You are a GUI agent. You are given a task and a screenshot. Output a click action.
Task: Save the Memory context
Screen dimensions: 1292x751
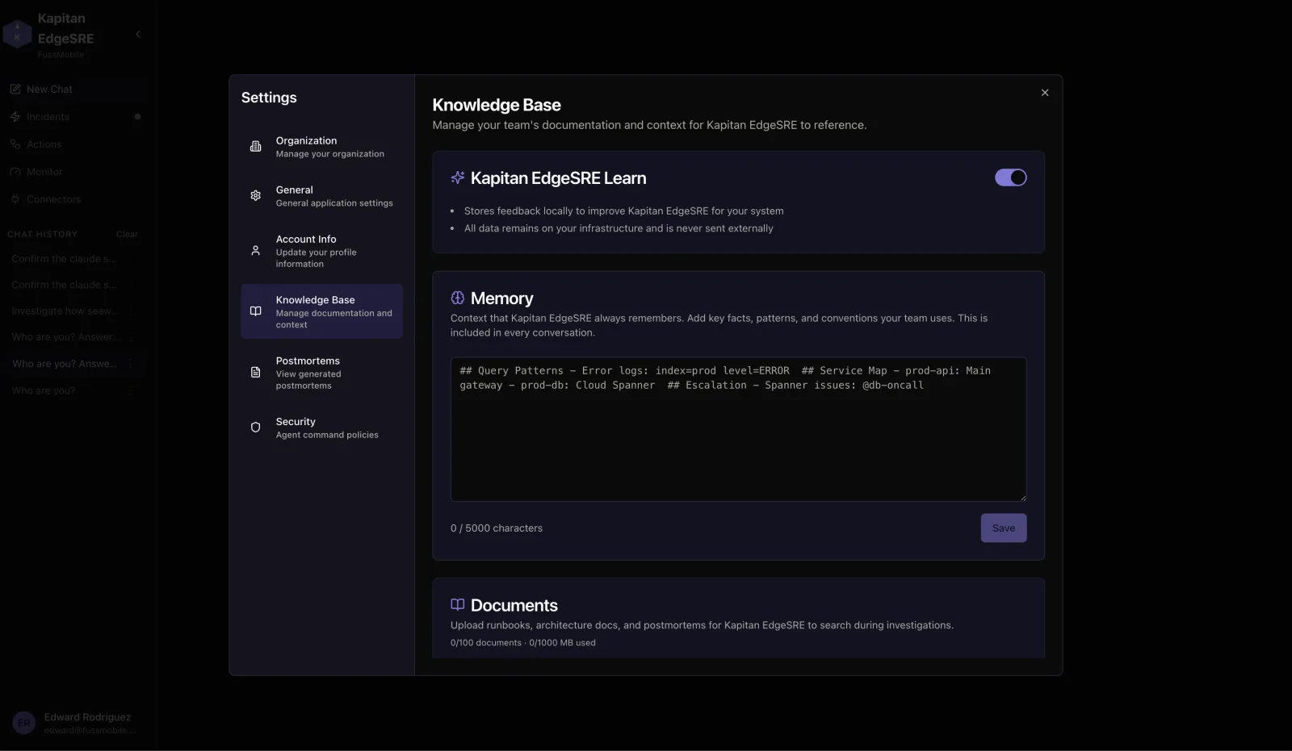(x=1004, y=528)
